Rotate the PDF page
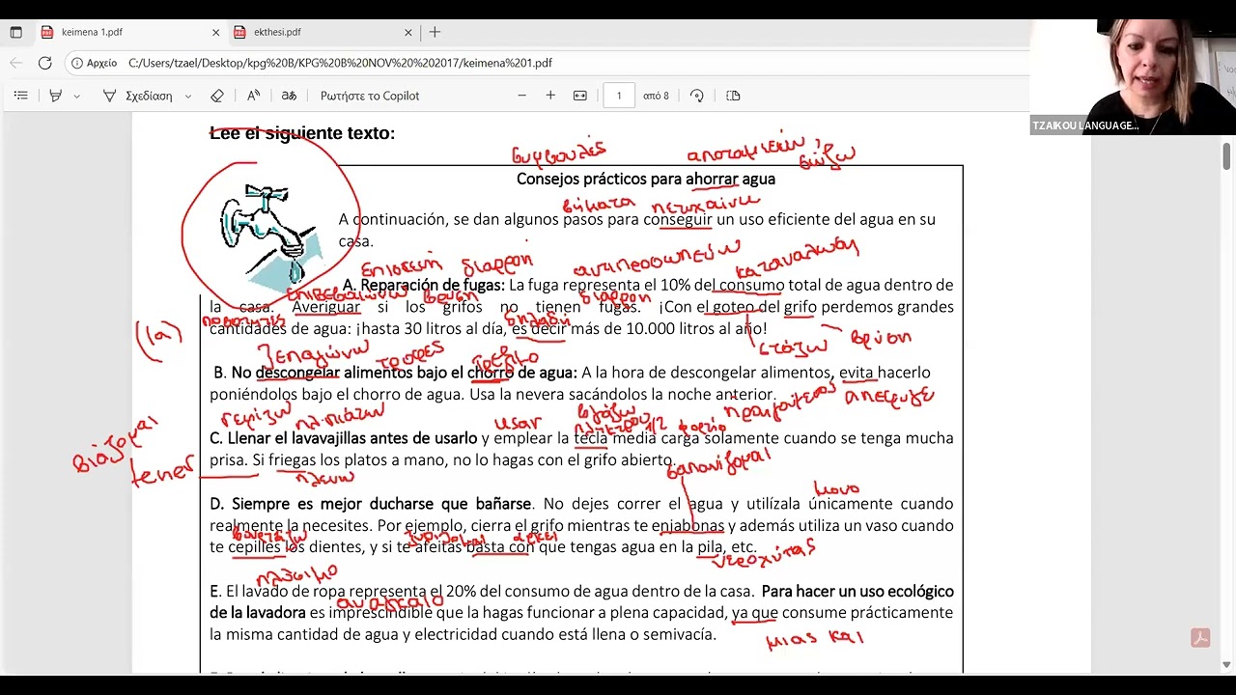This screenshot has width=1236, height=695. [696, 96]
